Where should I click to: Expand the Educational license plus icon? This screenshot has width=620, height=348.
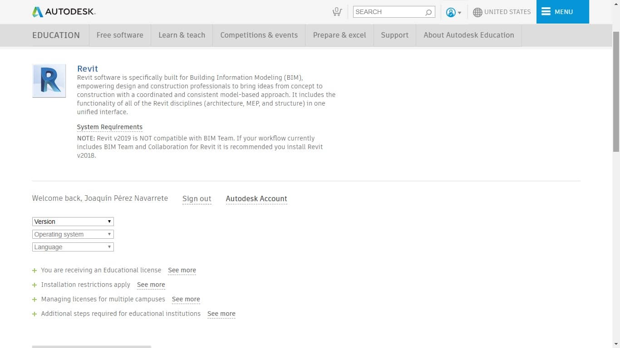[x=34, y=271]
